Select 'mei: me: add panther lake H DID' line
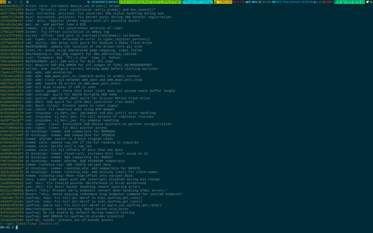Screen dimensions: 373x233 [x=43, y=25]
